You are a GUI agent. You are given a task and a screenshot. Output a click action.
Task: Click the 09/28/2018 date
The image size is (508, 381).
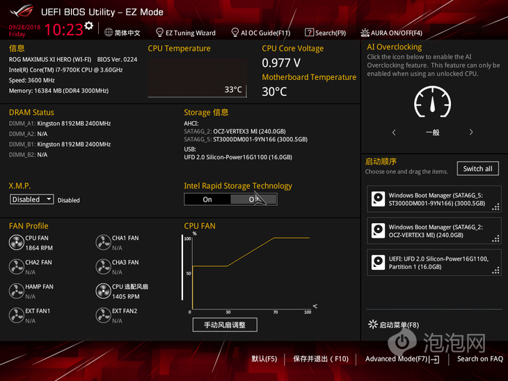click(x=24, y=27)
